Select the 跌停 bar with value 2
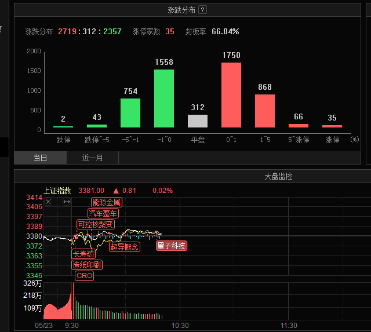The image size is (371, 332). point(63,127)
